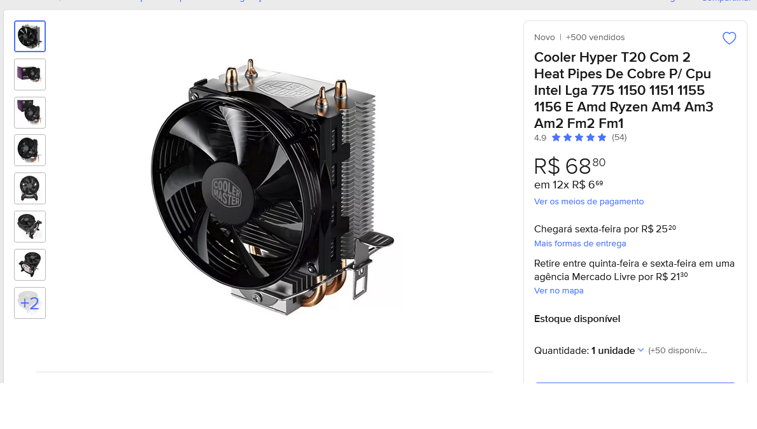Viewport: 757px width, 429px height.
Task: Select second thumbnail showing purple box
Action: [30, 74]
